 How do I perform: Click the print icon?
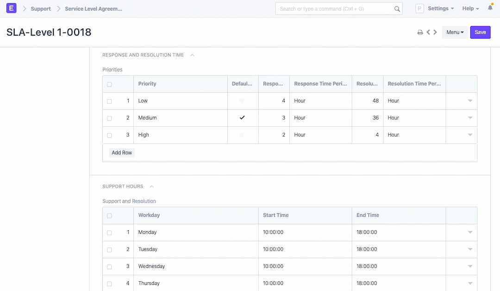(x=420, y=32)
